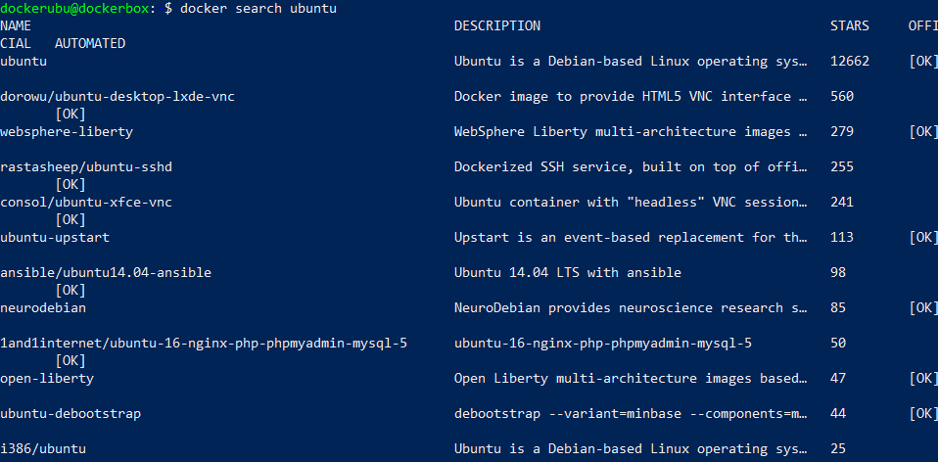Click the i386/ubuntu image name
The image size is (938, 462).
pos(43,449)
